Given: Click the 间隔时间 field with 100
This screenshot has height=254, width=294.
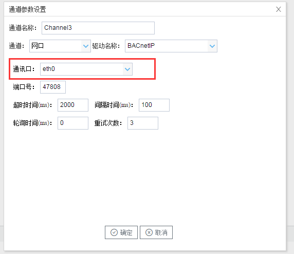Looking at the screenshot, I should coord(154,105).
